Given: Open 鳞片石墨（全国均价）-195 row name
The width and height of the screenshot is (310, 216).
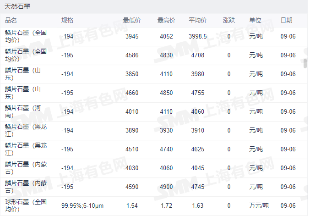Looking at the screenshot, I should [x=26, y=55].
